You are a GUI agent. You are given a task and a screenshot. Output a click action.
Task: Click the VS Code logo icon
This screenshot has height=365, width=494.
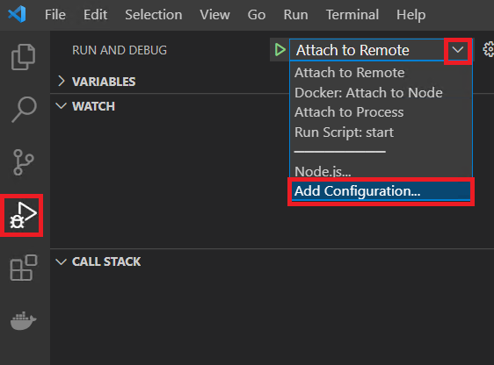(17, 14)
